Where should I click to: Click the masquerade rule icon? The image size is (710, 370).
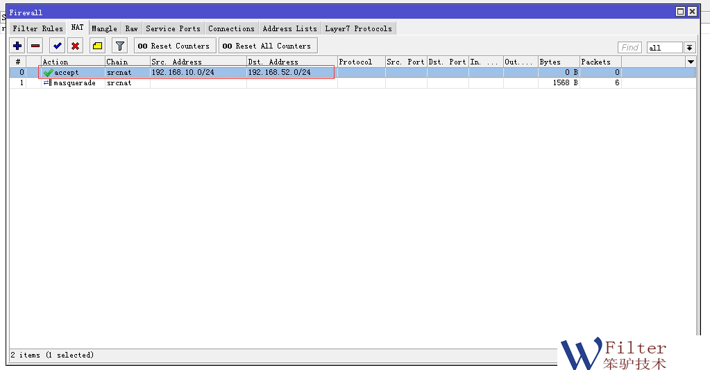47,82
